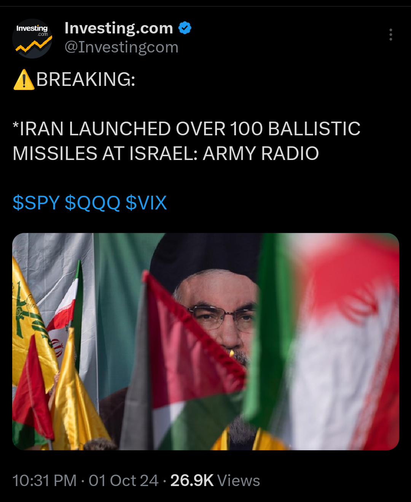Open the $QQQ cashtag
This screenshot has height=502, width=411.
(x=92, y=203)
